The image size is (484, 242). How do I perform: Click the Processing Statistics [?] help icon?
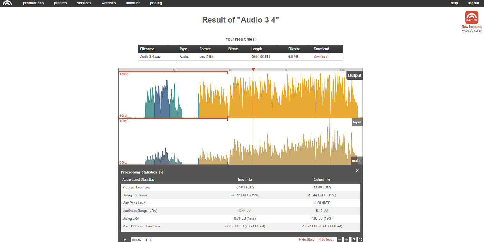pyautogui.click(x=161, y=172)
